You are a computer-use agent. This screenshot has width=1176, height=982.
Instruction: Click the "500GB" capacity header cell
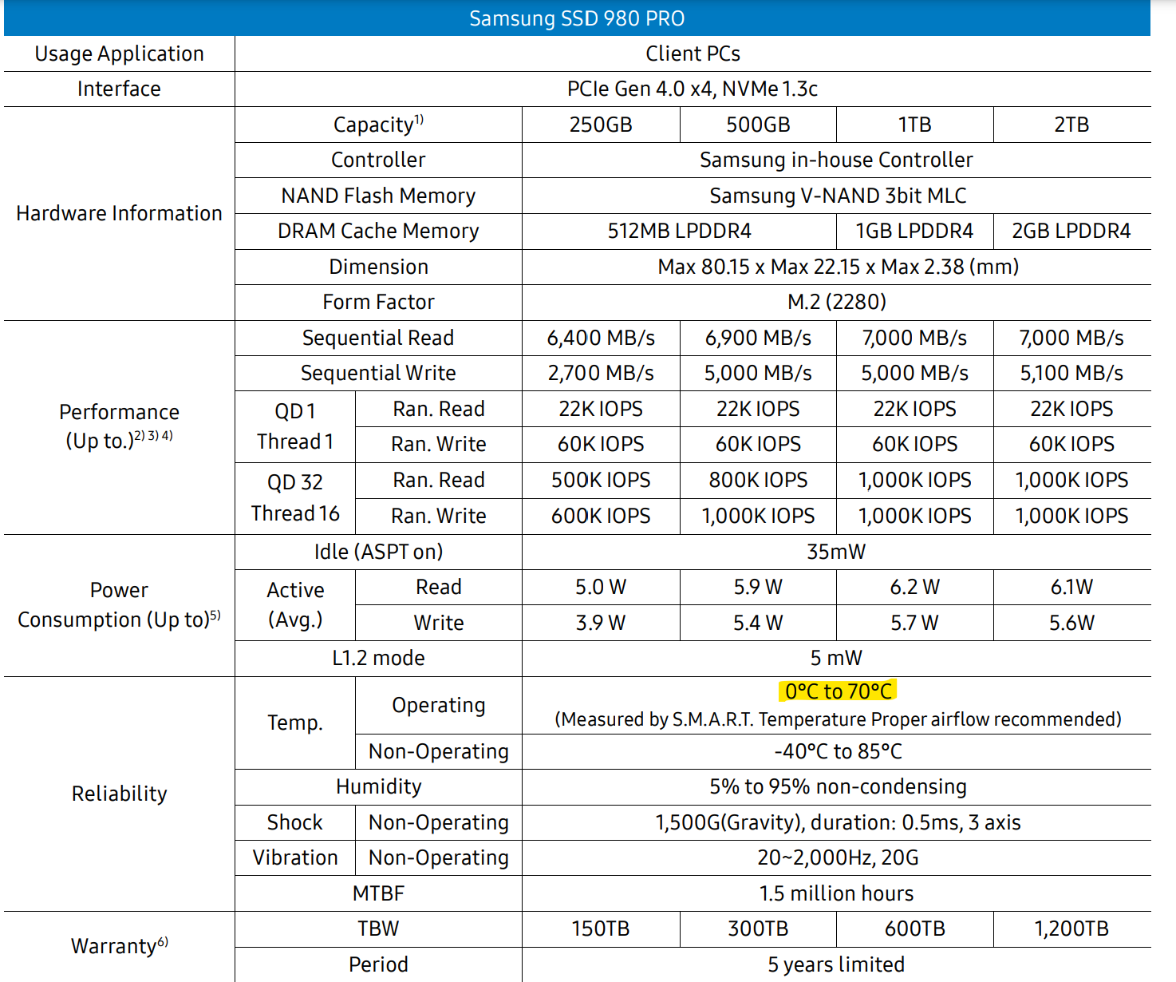pyautogui.click(x=758, y=125)
